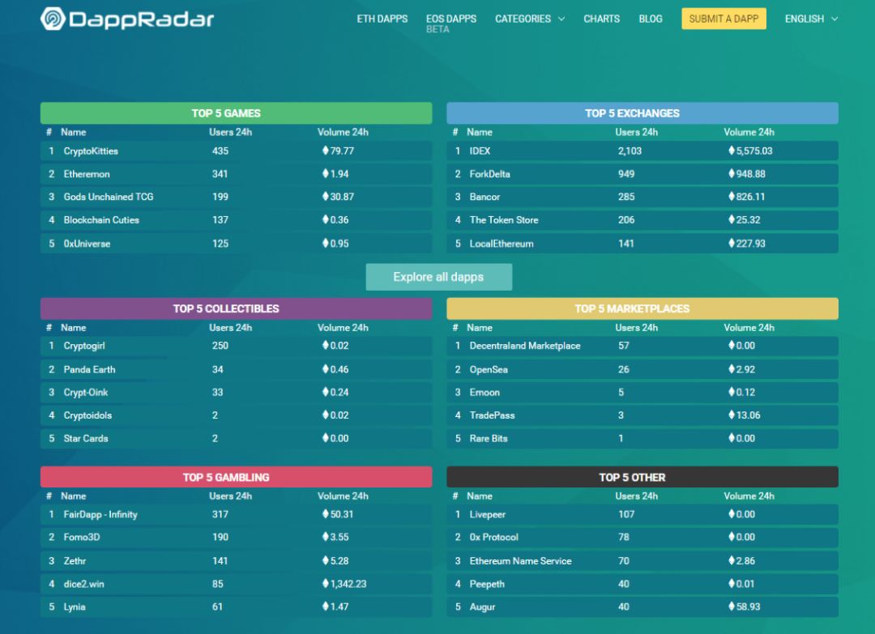Click the Ether icon beside TradePass volume 13.06

click(732, 415)
